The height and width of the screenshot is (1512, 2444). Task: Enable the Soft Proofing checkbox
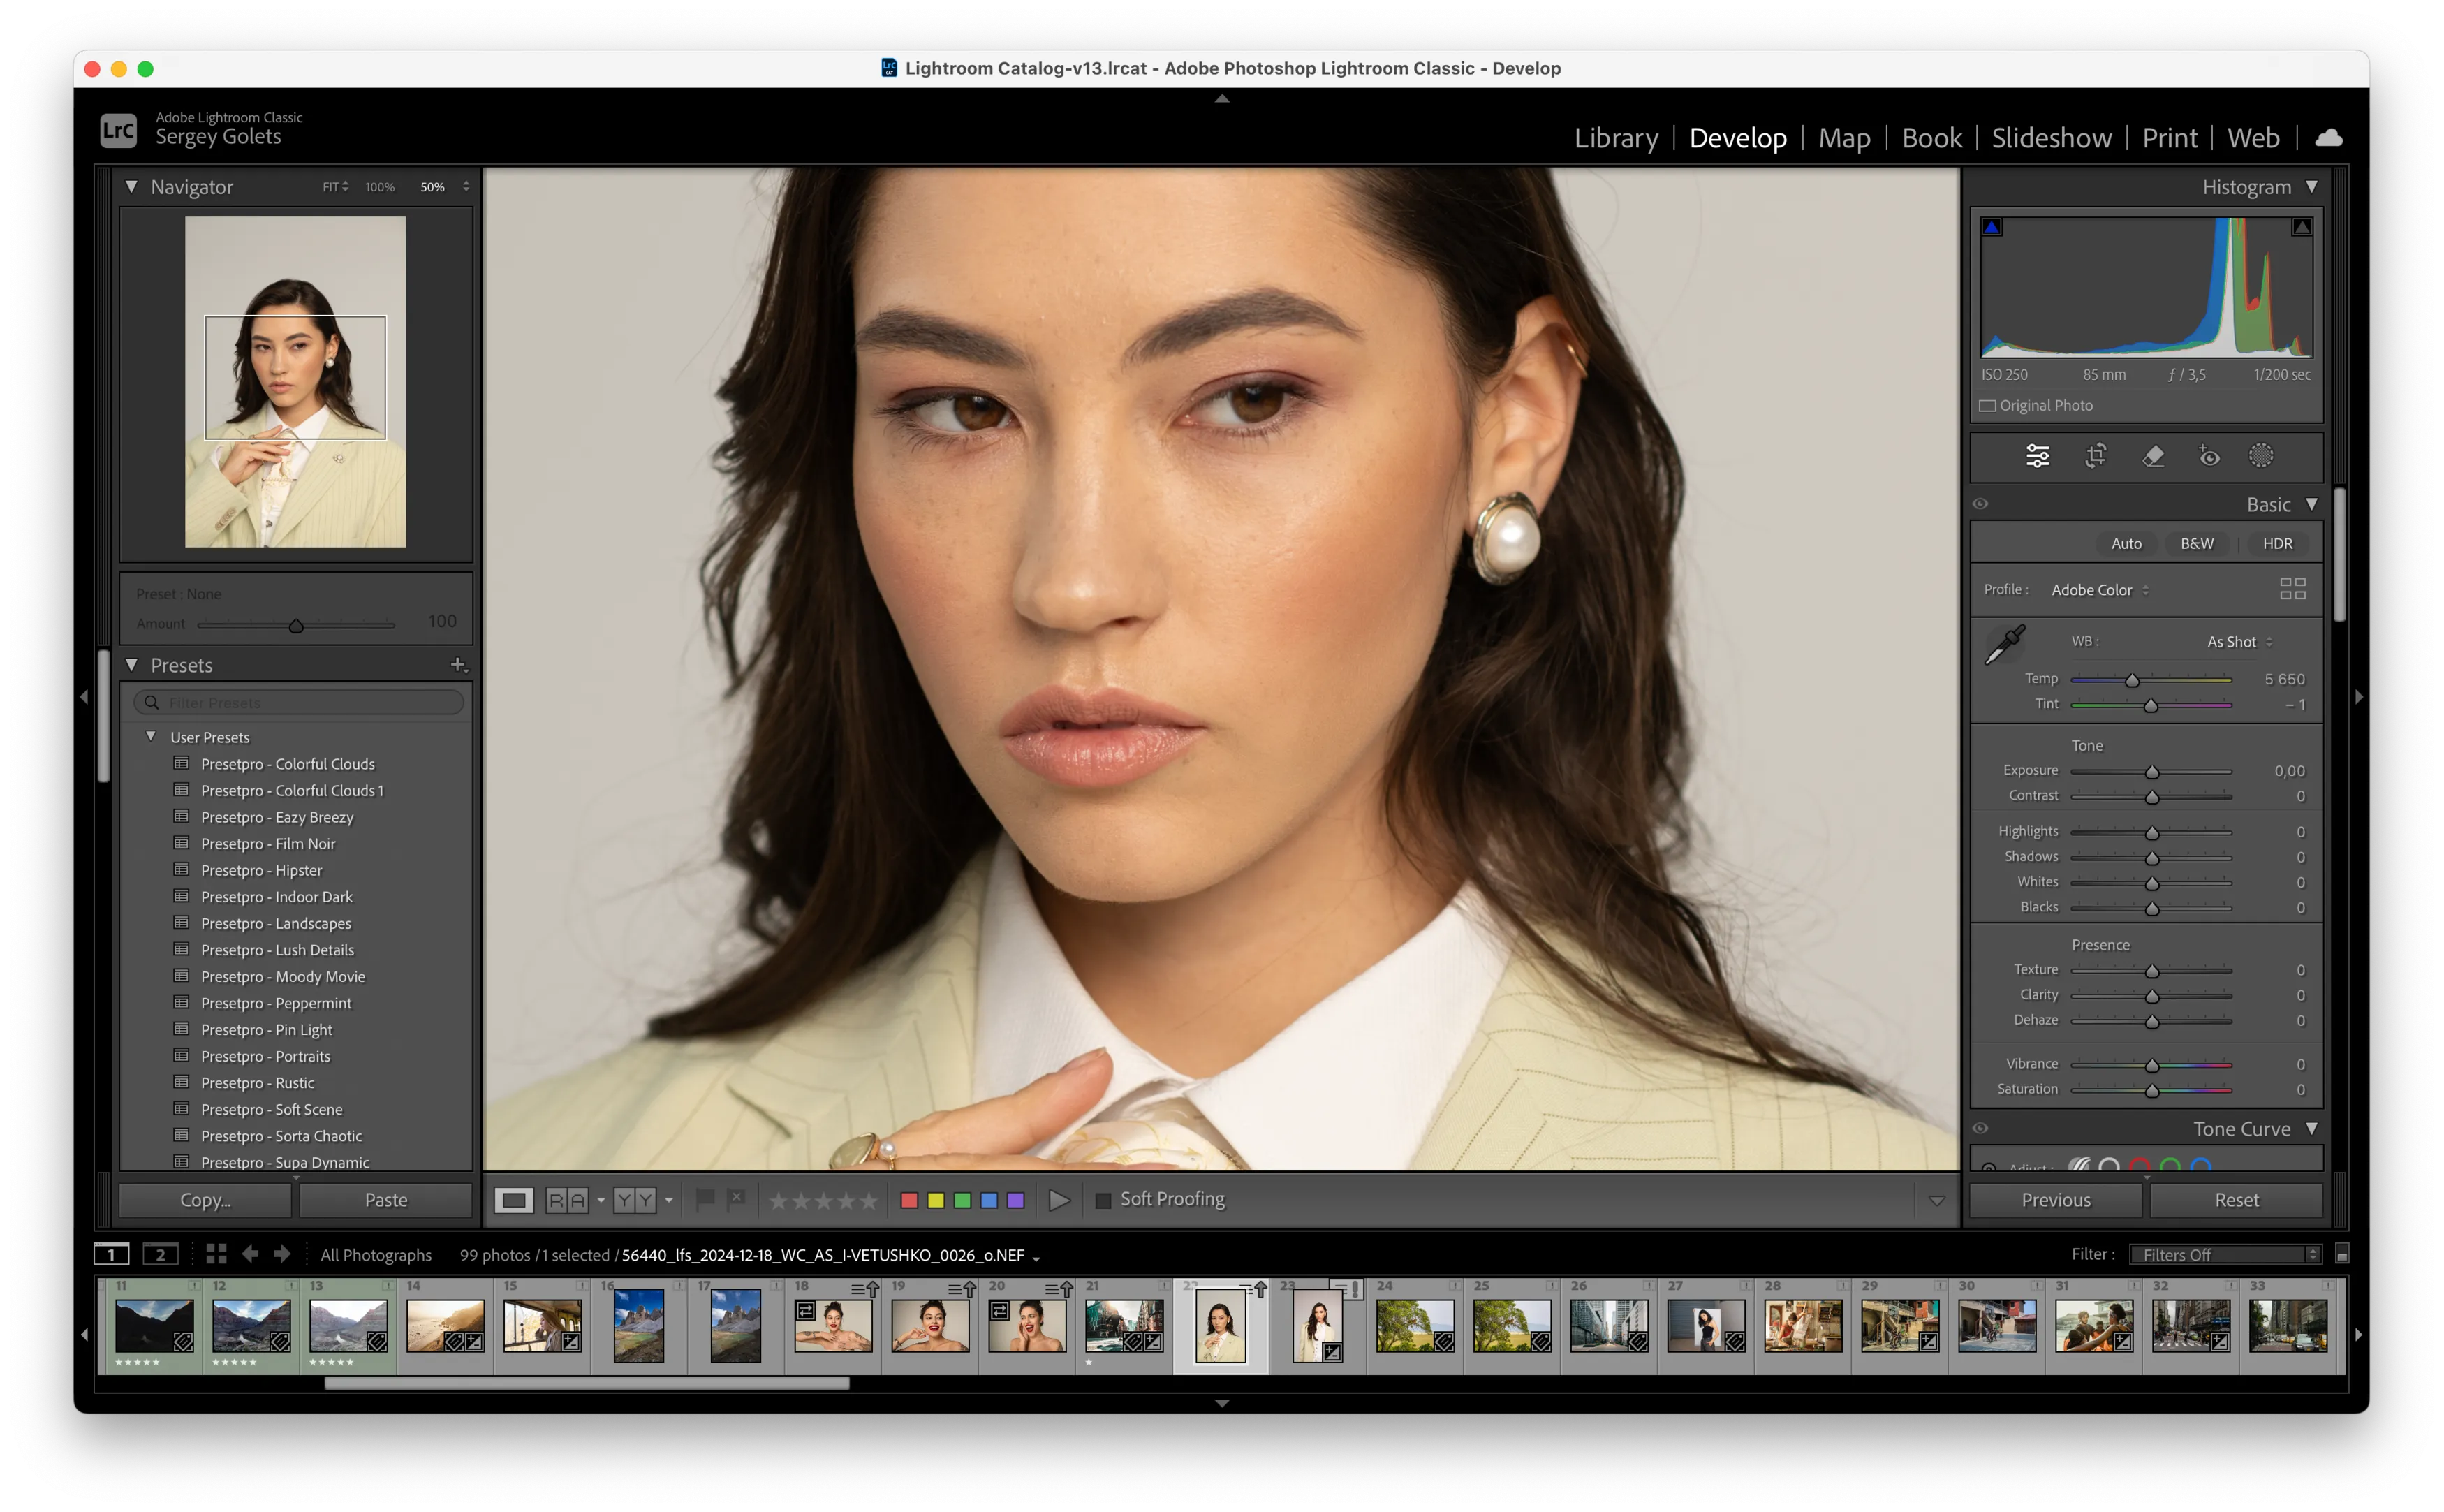click(x=1103, y=1200)
